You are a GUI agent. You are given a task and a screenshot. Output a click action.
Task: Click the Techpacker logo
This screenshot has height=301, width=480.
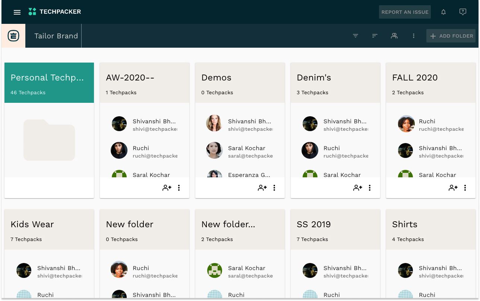55,12
